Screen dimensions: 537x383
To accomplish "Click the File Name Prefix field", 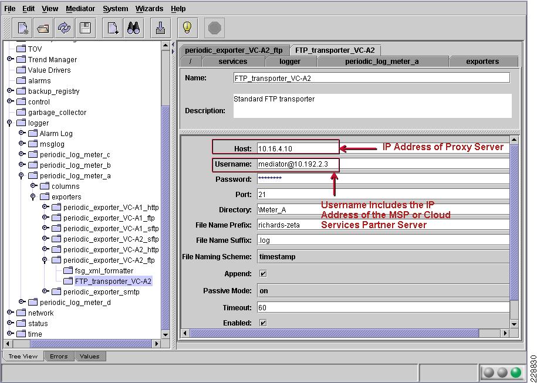I will click(x=383, y=225).
